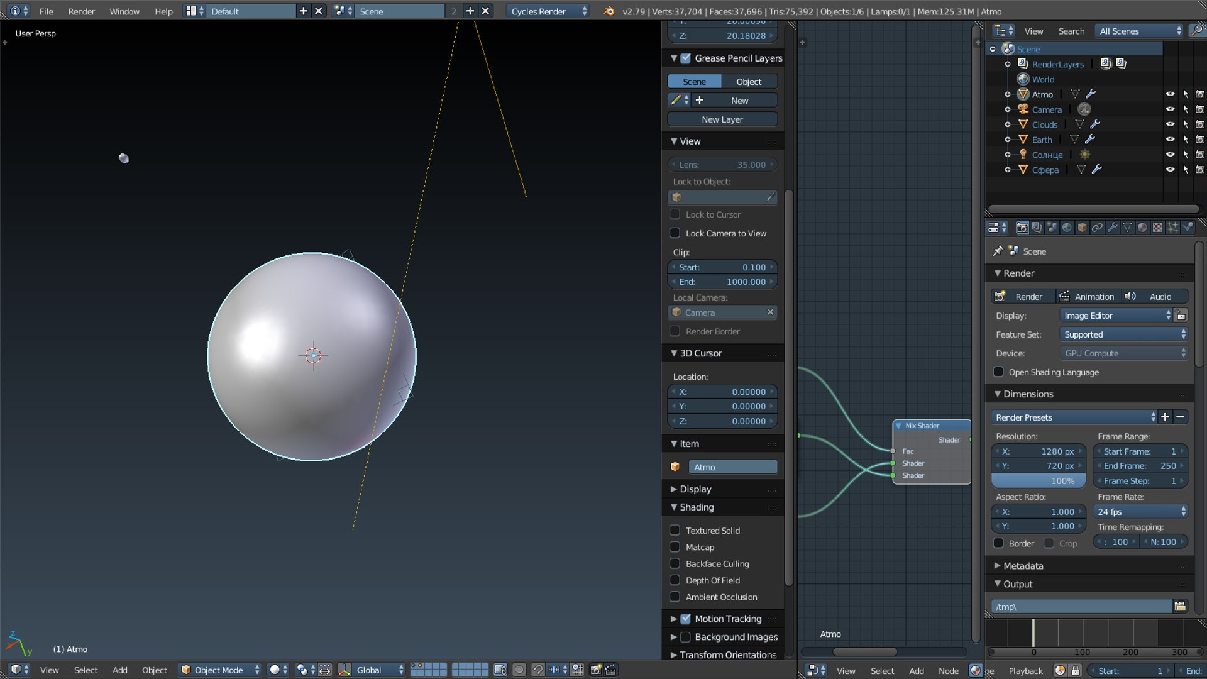This screenshot has width=1207, height=679.
Task: Enable Lock Camera to View checkbox
Action: [675, 233]
